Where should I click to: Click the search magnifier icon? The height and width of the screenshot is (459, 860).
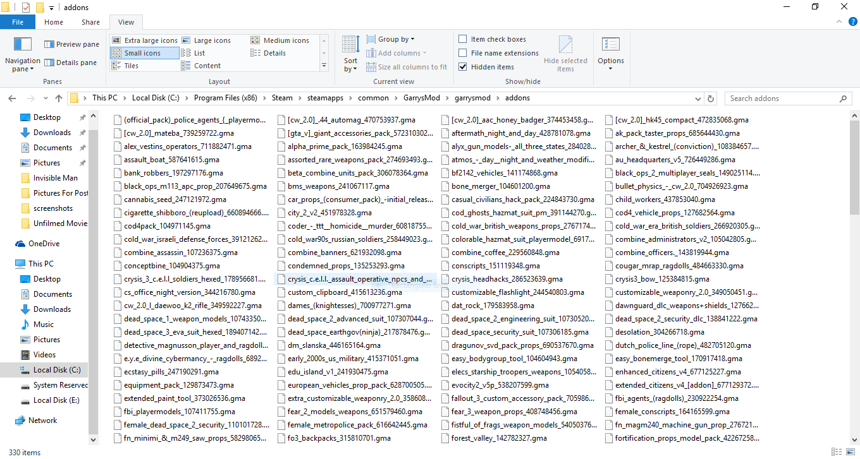[x=844, y=98]
